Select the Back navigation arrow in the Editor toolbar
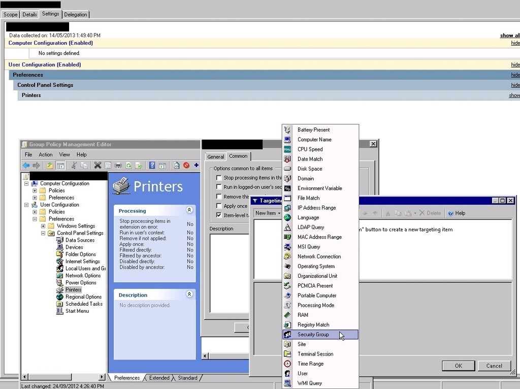 click(26, 165)
